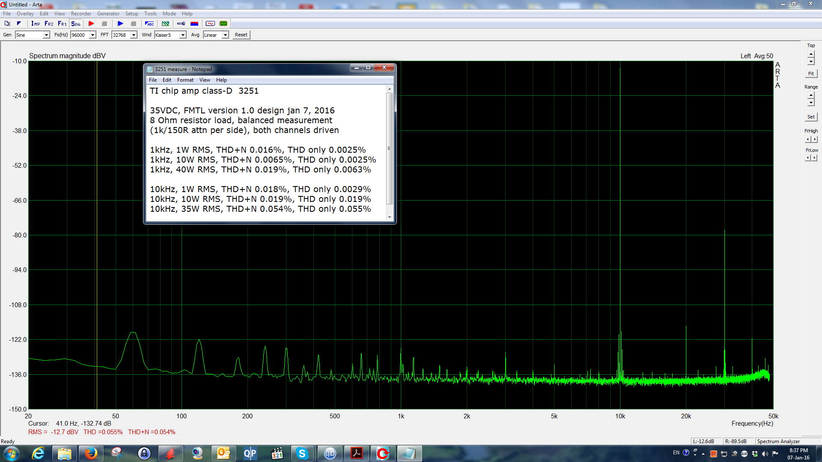Image resolution: width=822 pixels, height=462 pixels.
Task: Open the Gen signal type dropdown
Action: [x=46, y=35]
